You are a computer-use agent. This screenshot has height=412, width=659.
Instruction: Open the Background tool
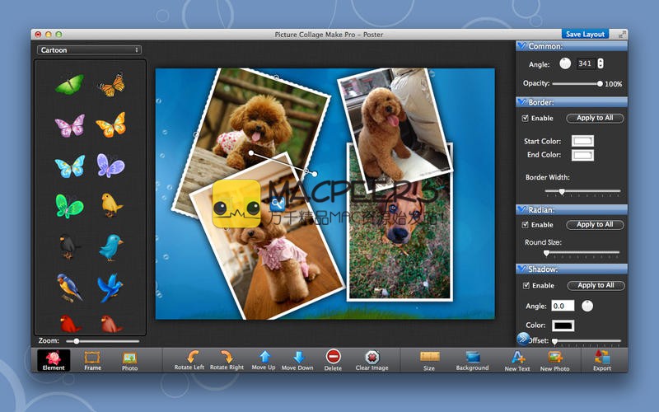472,357
